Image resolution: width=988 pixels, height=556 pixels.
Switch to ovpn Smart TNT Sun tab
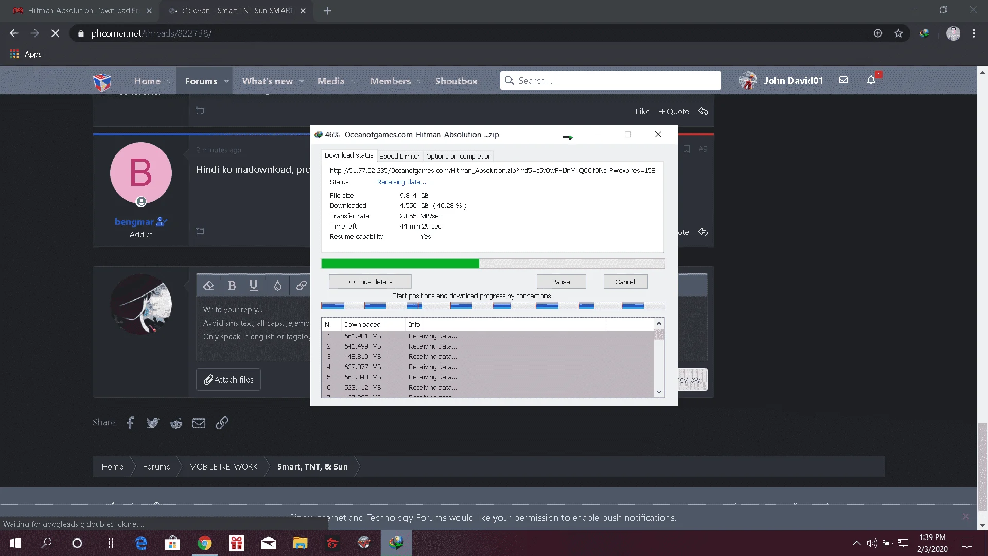237,11
